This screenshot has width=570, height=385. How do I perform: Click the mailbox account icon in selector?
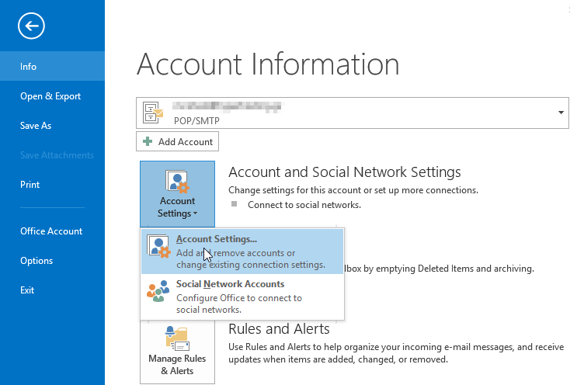pos(153,113)
